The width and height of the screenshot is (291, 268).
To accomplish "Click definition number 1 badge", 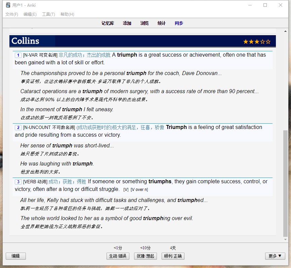I will pyautogui.click(x=18, y=55).
